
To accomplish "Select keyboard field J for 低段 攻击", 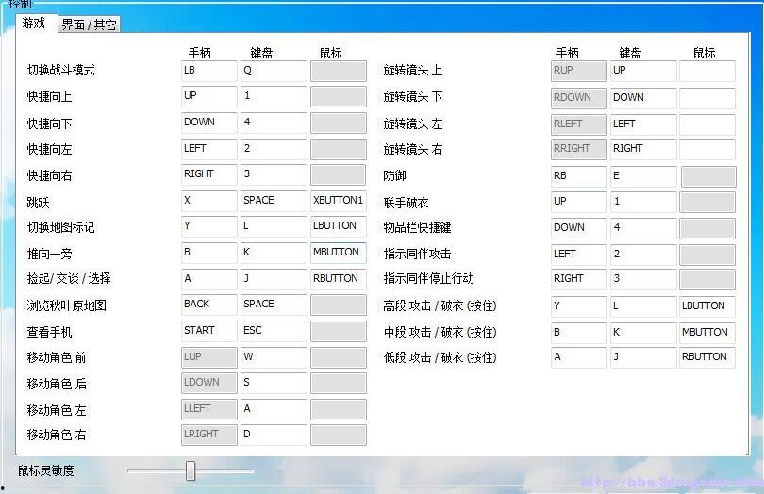I will pyautogui.click(x=643, y=357).
